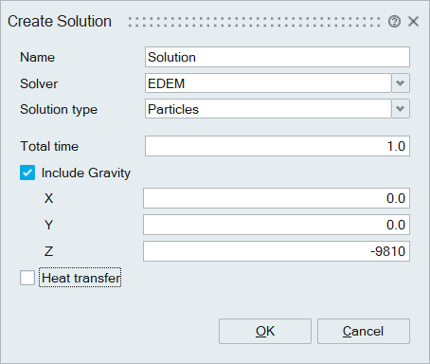The width and height of the screenshot is (430, 364).
Task: Click the Heat transfer label text
Action: pyautogui.click(x=81, y=278)
